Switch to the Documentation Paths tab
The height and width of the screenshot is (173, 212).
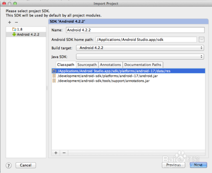[143, 65]
